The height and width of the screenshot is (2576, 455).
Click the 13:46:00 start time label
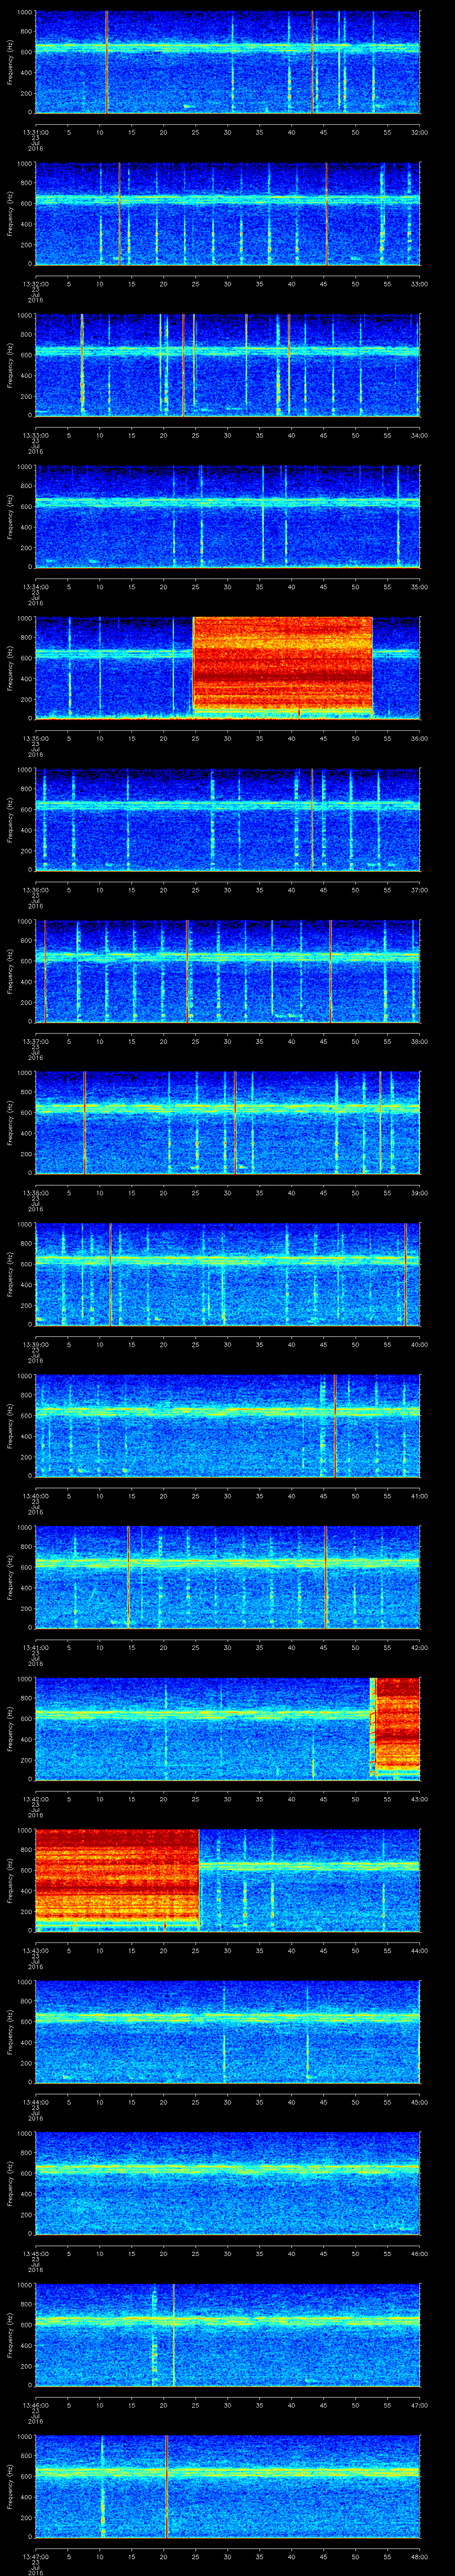pyautogui.click(x=35, y=2405)
